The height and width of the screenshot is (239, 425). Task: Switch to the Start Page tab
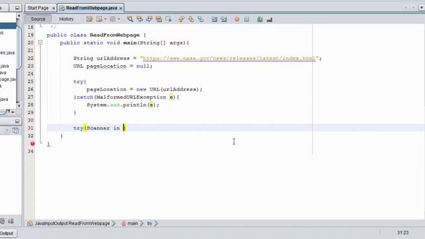tap(38, 8)
